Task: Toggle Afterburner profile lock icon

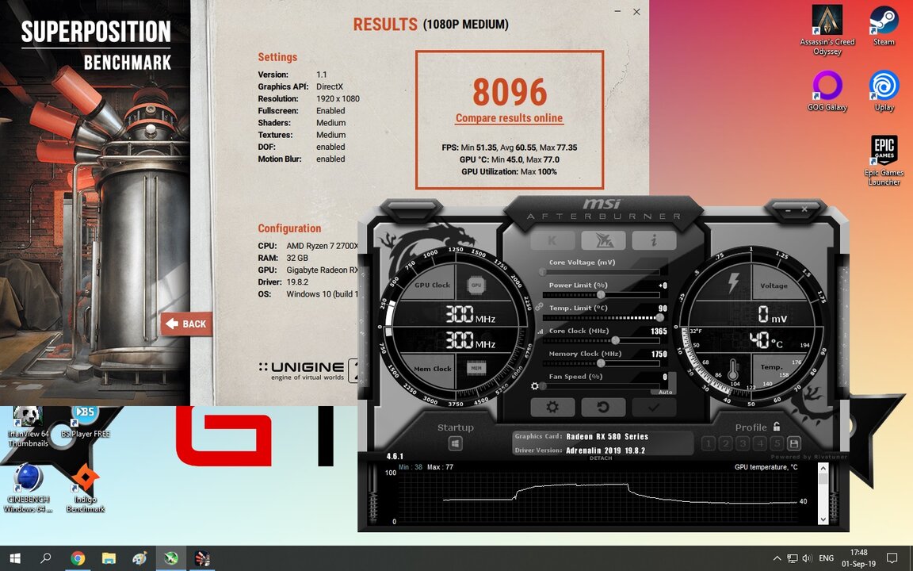Action: [x=776, y=427]
